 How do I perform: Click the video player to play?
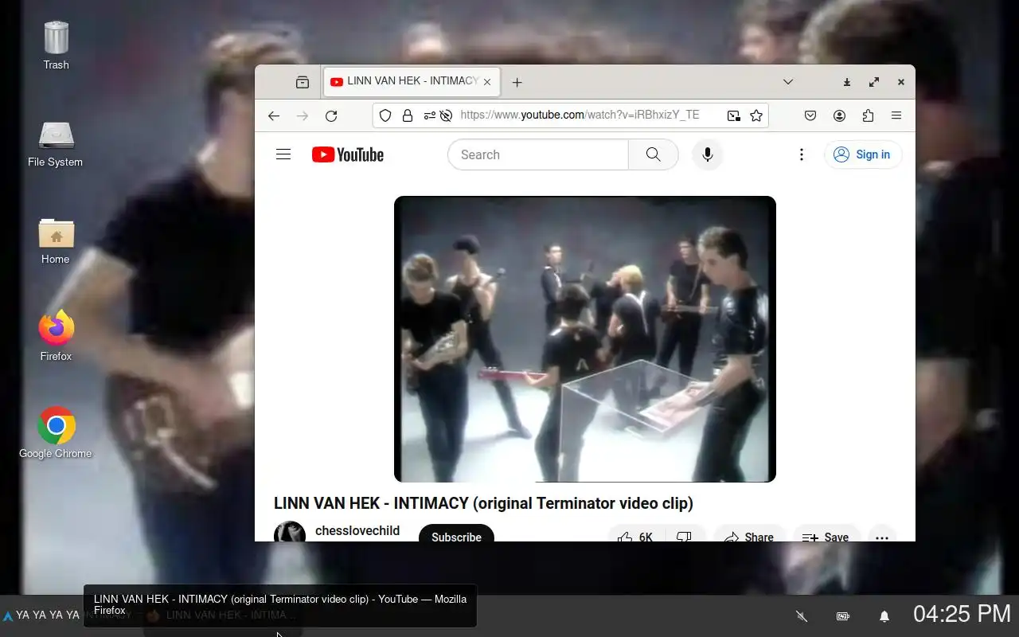pos(585,339)
